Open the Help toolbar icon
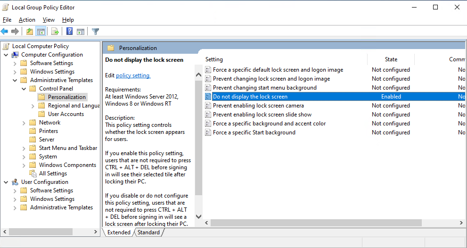Screen dimensions: 467x248 (69, 31)
